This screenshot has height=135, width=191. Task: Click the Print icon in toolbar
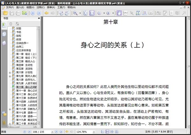18,13
